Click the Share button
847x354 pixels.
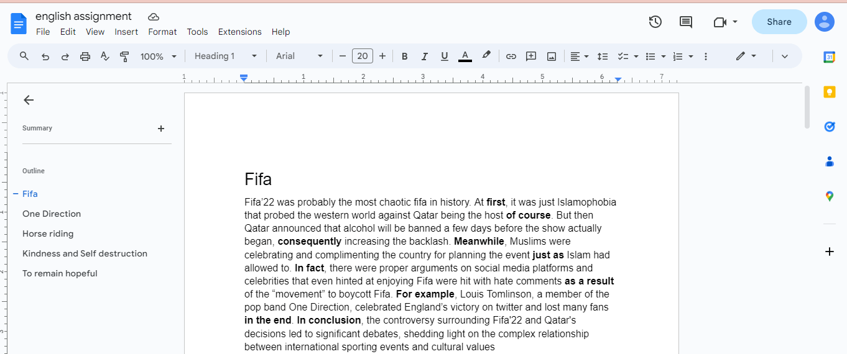click(779, 22)
